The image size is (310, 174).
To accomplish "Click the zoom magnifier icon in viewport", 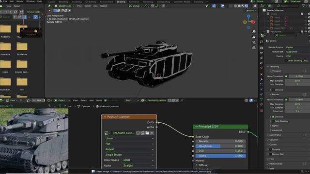I will (254, 31).
